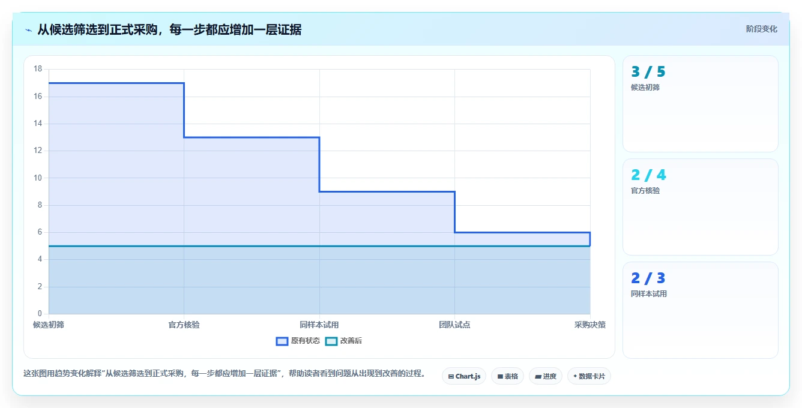Select the Chart.js tag chip

pos(464,376)
